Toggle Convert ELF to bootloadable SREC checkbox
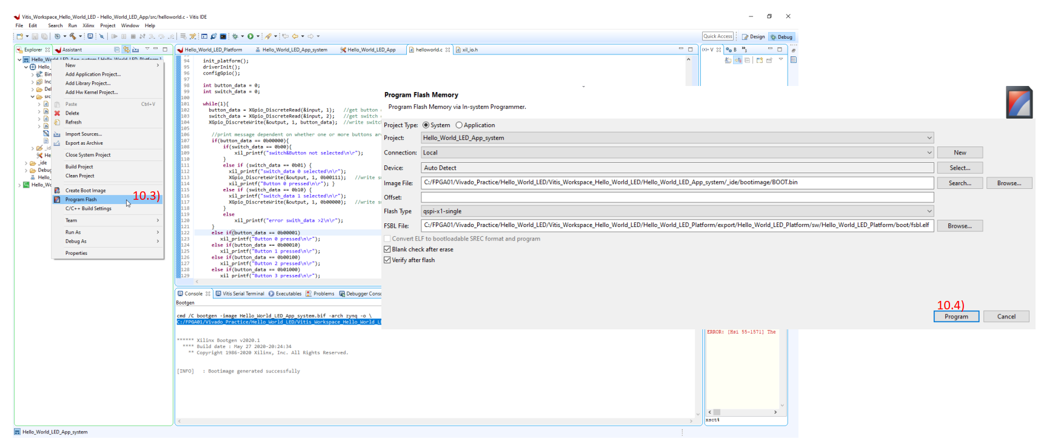 387,239
